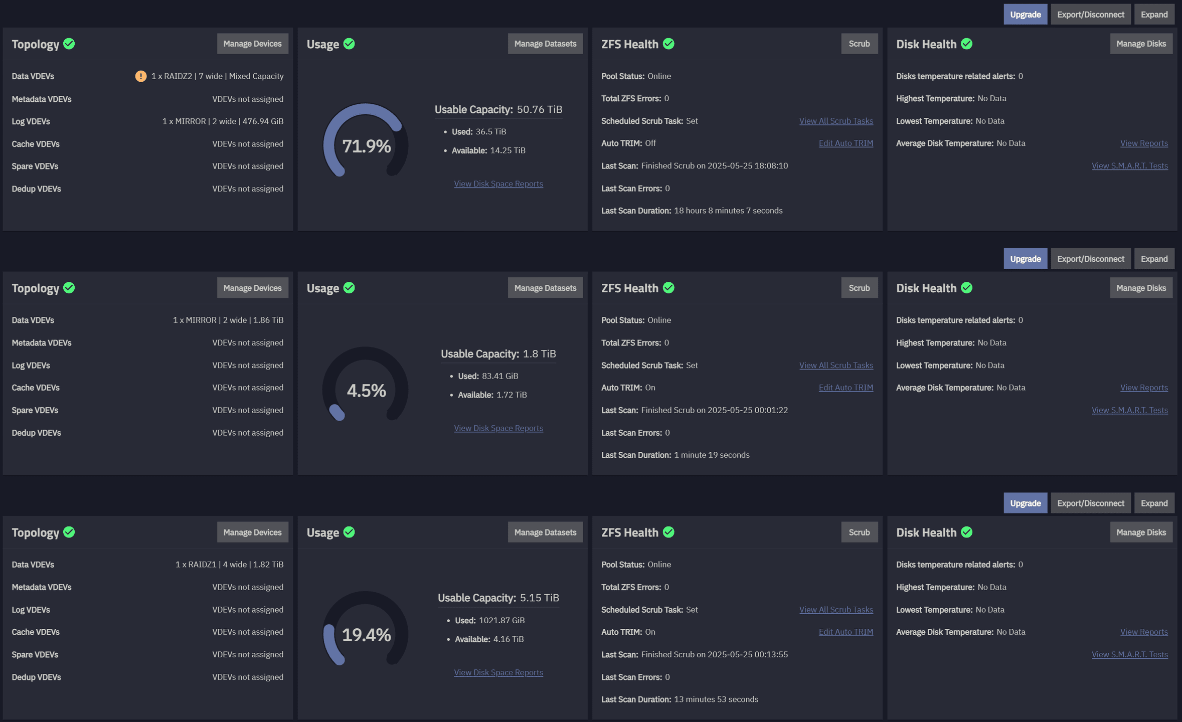This screenshot has height=722, width=1182.
Task: Open Export/Disconnect for the third pool
Action: point(1090,503)
